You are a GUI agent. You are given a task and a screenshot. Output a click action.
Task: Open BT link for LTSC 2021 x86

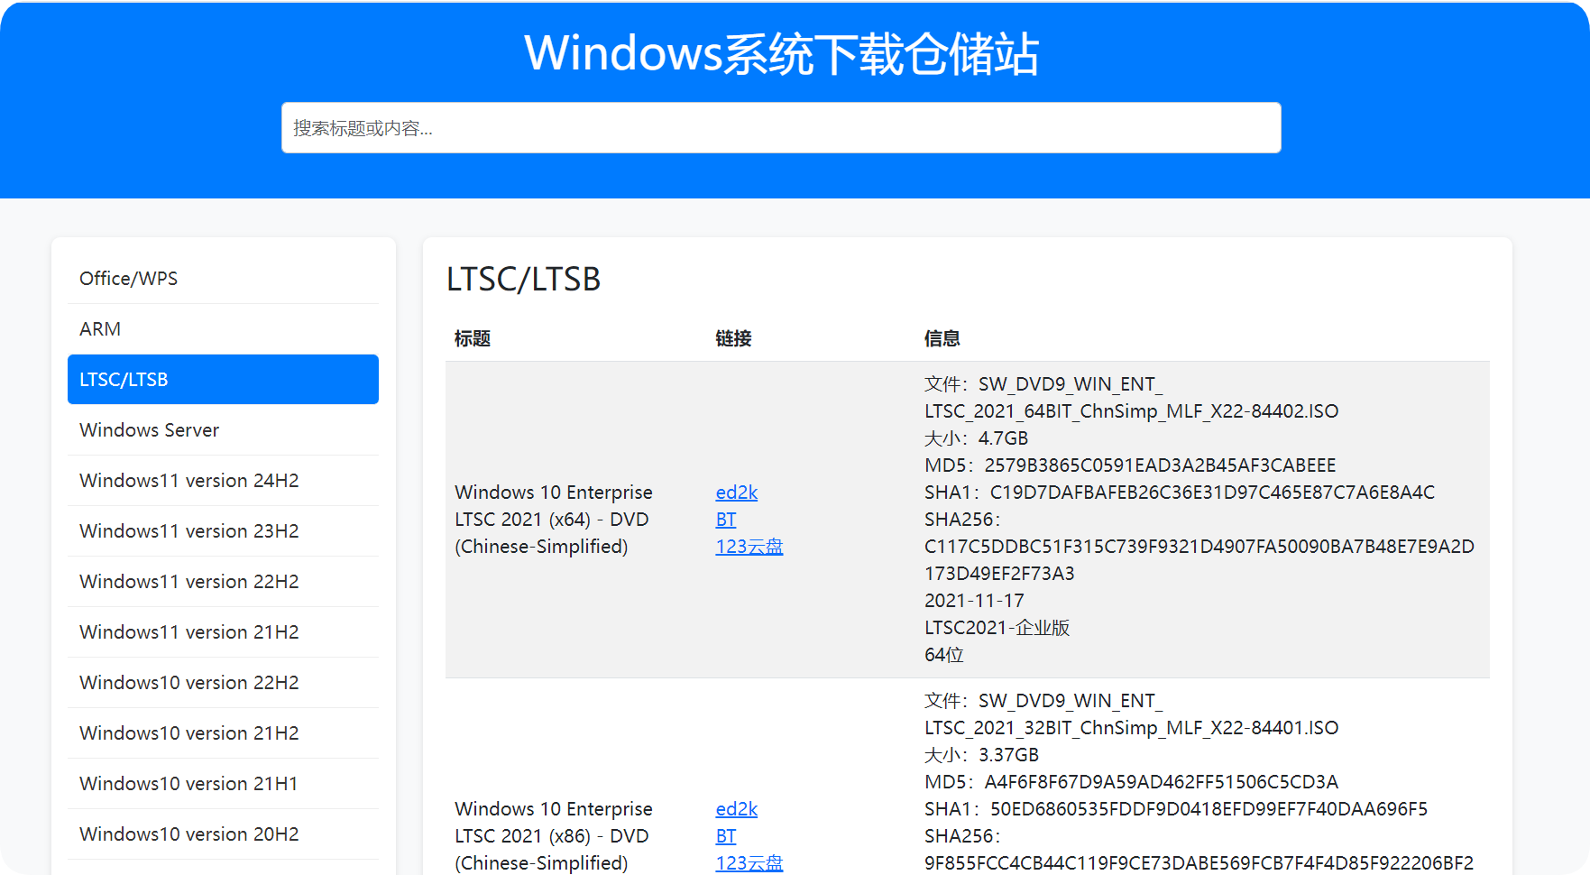[x=726, y=836]
